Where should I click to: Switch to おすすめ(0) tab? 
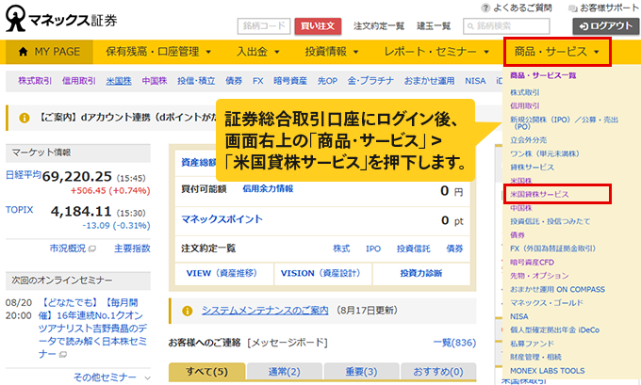(x=438, y=372)
